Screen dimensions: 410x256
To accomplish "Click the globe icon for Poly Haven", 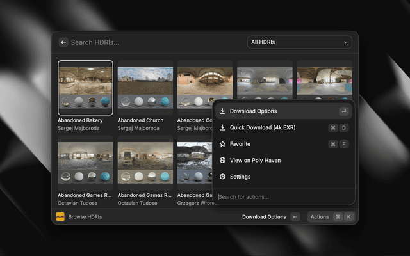I will click(222, 161).
